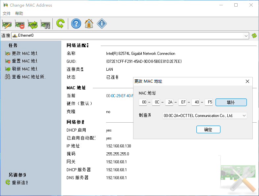The width and height of the screenshot is (259, 196).
Task: Close the 更改 MAC 地址 dialog
Action: coord(247,81)
